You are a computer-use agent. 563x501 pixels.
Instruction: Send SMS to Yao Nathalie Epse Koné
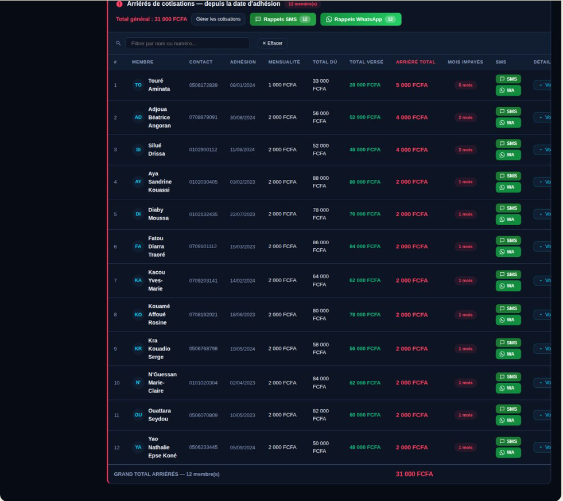click(508, 441)
